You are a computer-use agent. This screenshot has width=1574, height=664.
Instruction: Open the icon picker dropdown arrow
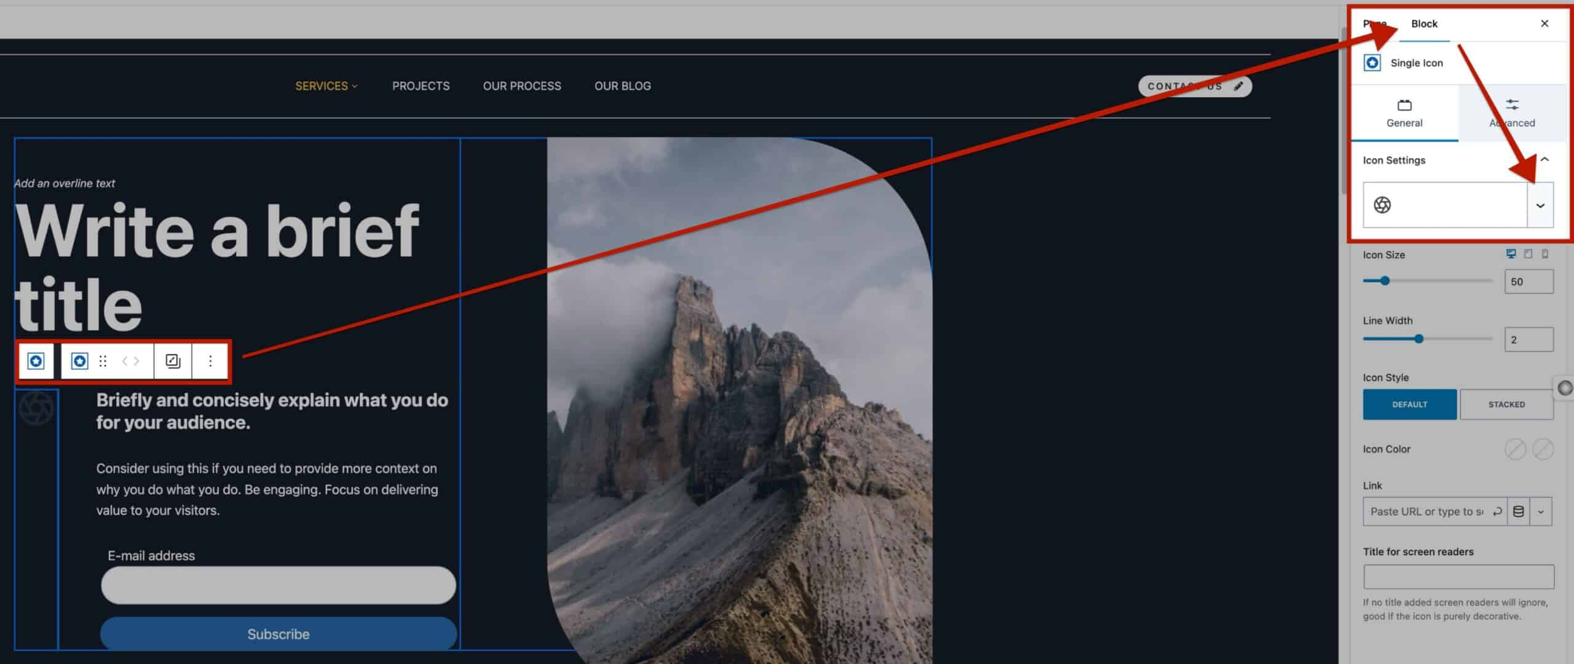[1540, 205]
